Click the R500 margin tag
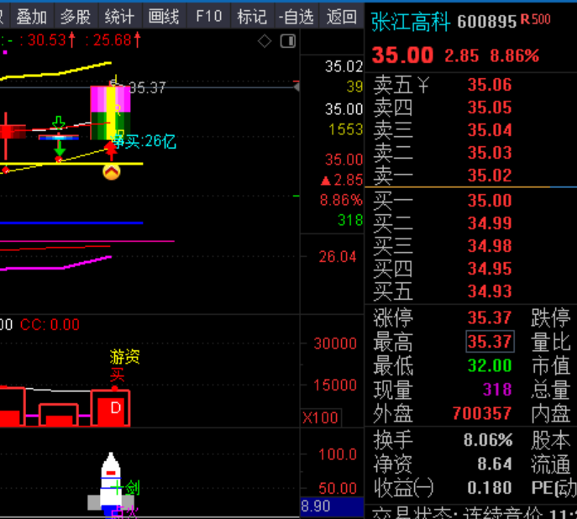Image resolution: width=577 pixels, height=519 pixels. (535, 19)
